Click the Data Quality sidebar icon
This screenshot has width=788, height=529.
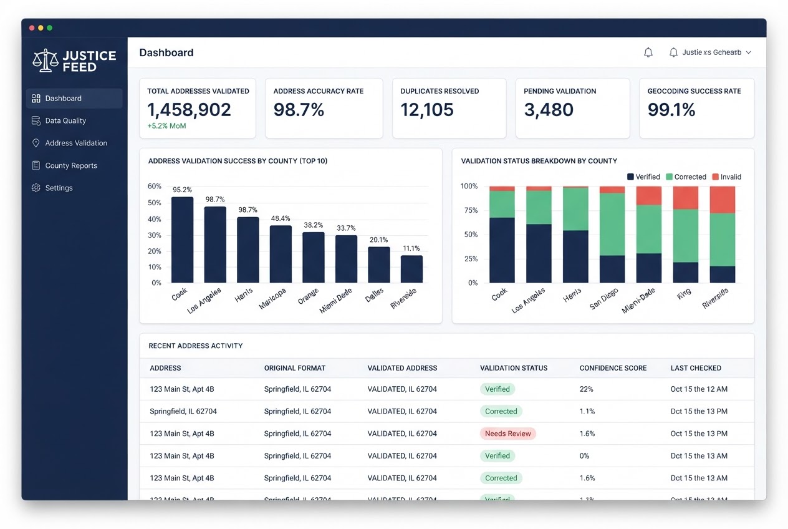click(36, 120)
